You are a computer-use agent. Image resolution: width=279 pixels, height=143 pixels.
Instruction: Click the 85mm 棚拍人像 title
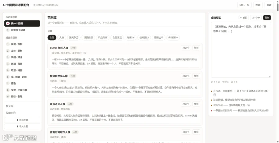[x=59, y=48]
